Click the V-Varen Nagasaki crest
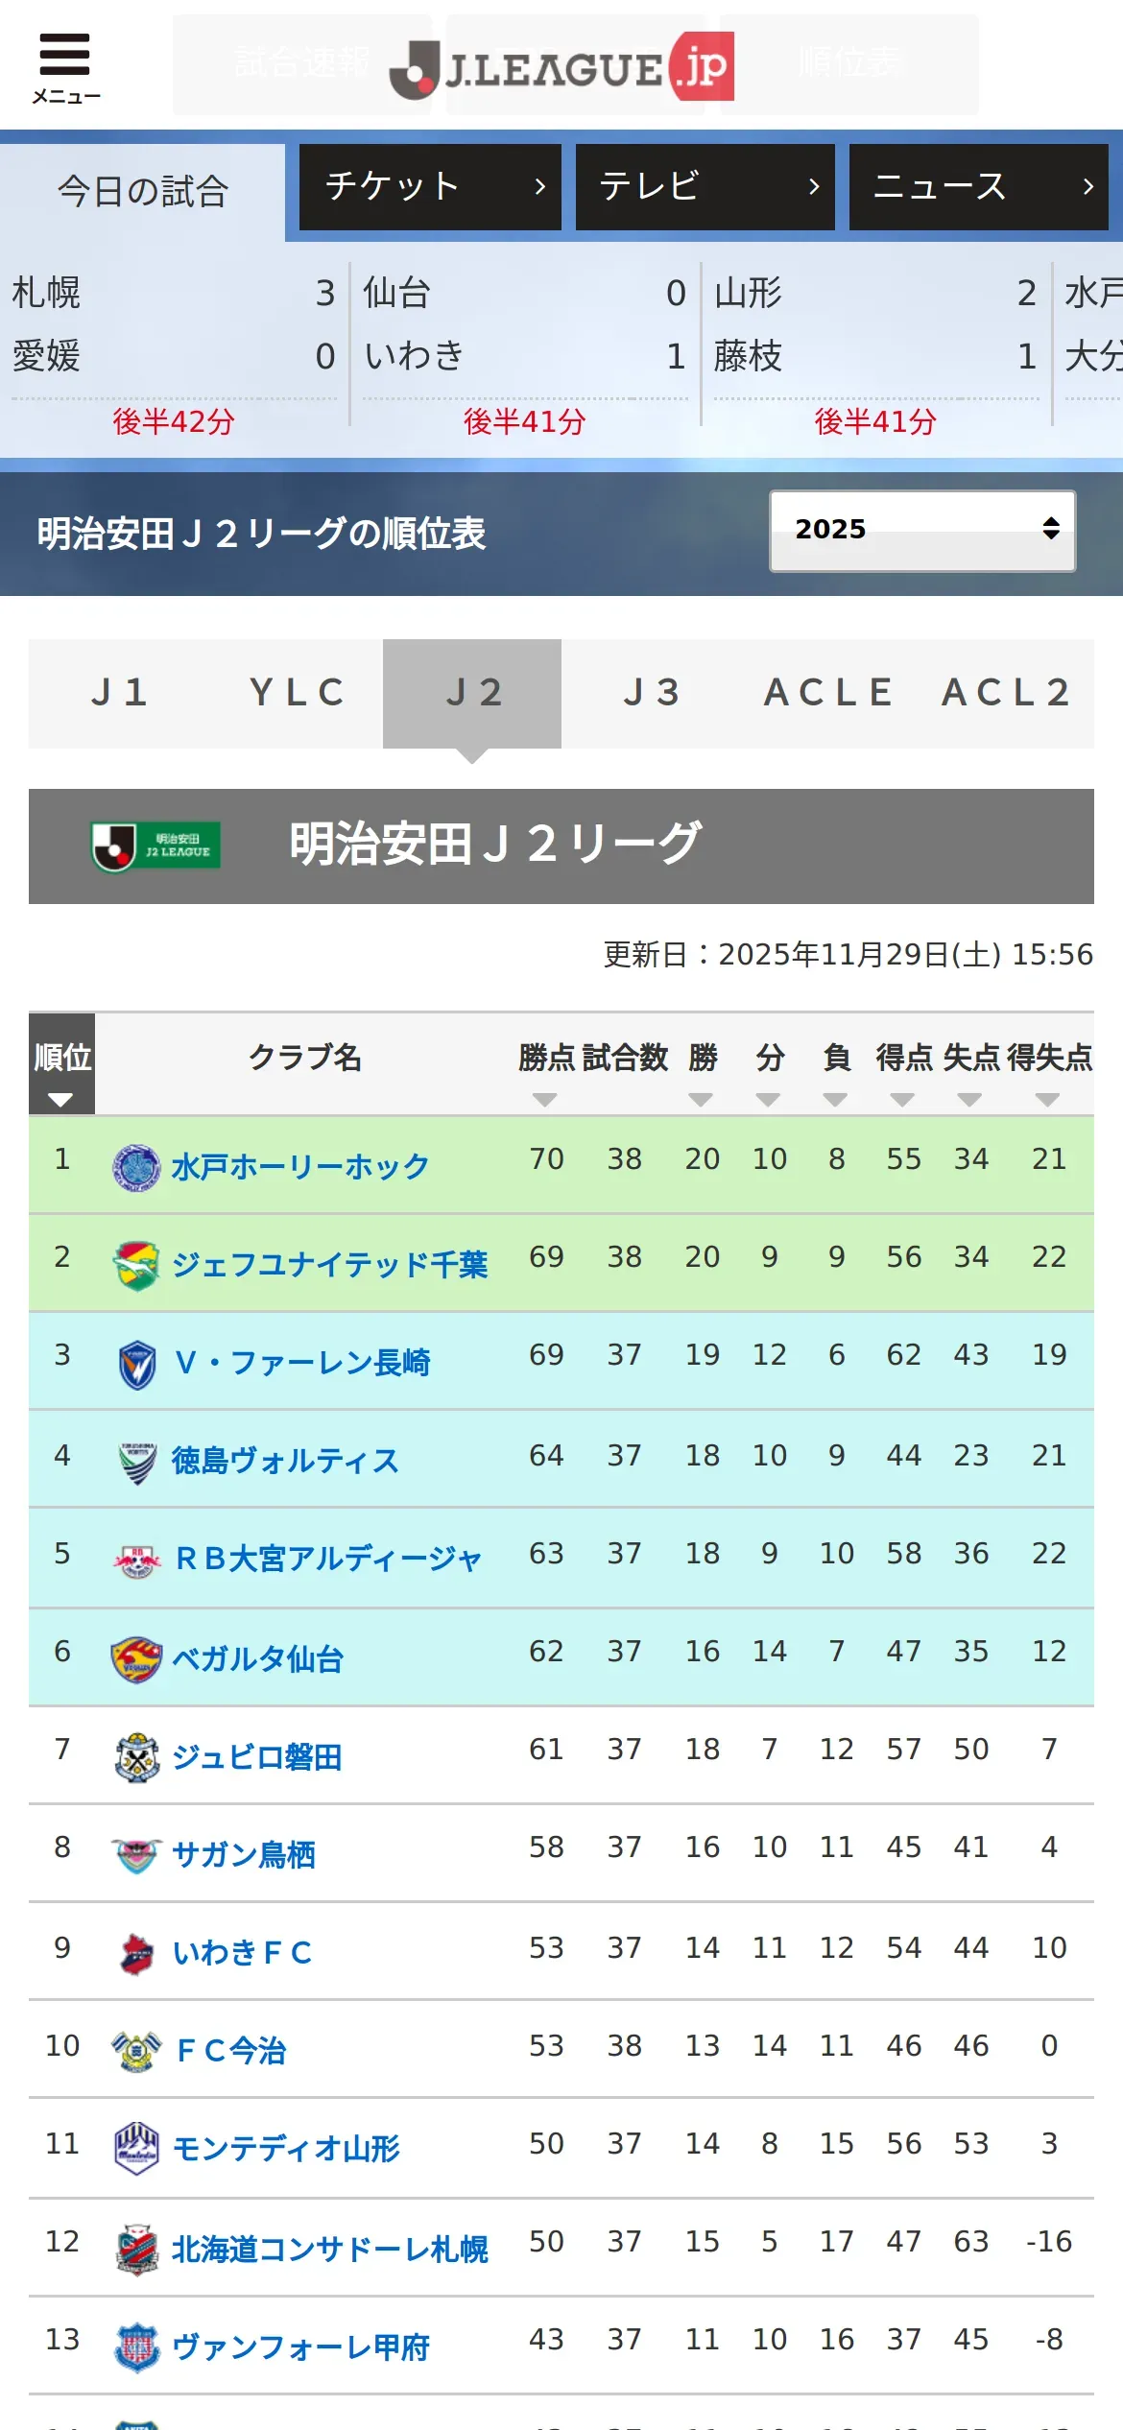This screenshot has height=2430, width=1123. click(136, 1364)
